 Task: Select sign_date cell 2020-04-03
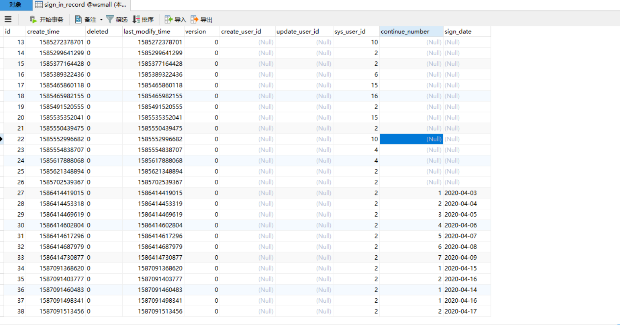(467, 193)
